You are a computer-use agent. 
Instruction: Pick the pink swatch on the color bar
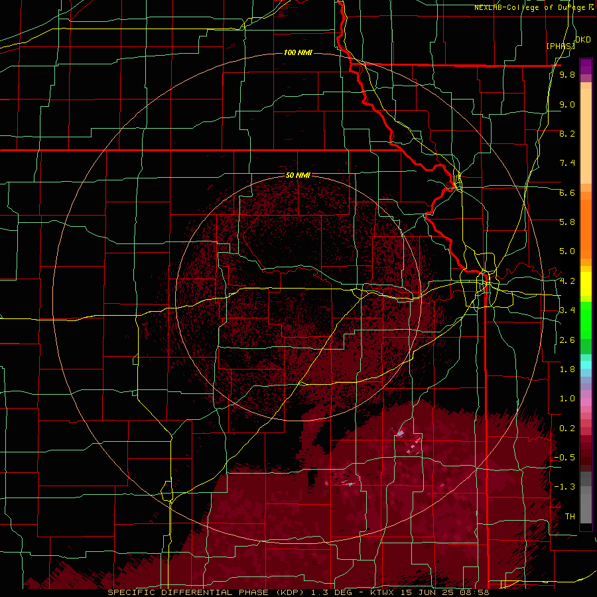tap(586, 402)
